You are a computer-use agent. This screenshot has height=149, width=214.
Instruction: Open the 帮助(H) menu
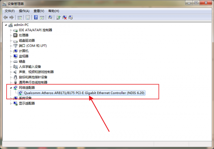pos(54,11)
